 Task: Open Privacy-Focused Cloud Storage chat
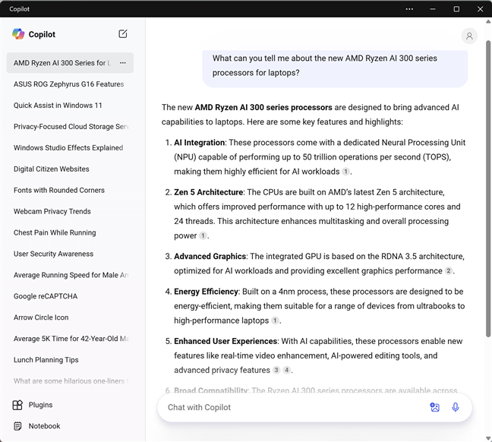click(x=70, y=127)
